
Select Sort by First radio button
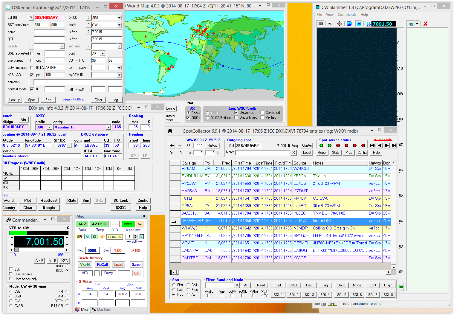(x=174, y=285)
